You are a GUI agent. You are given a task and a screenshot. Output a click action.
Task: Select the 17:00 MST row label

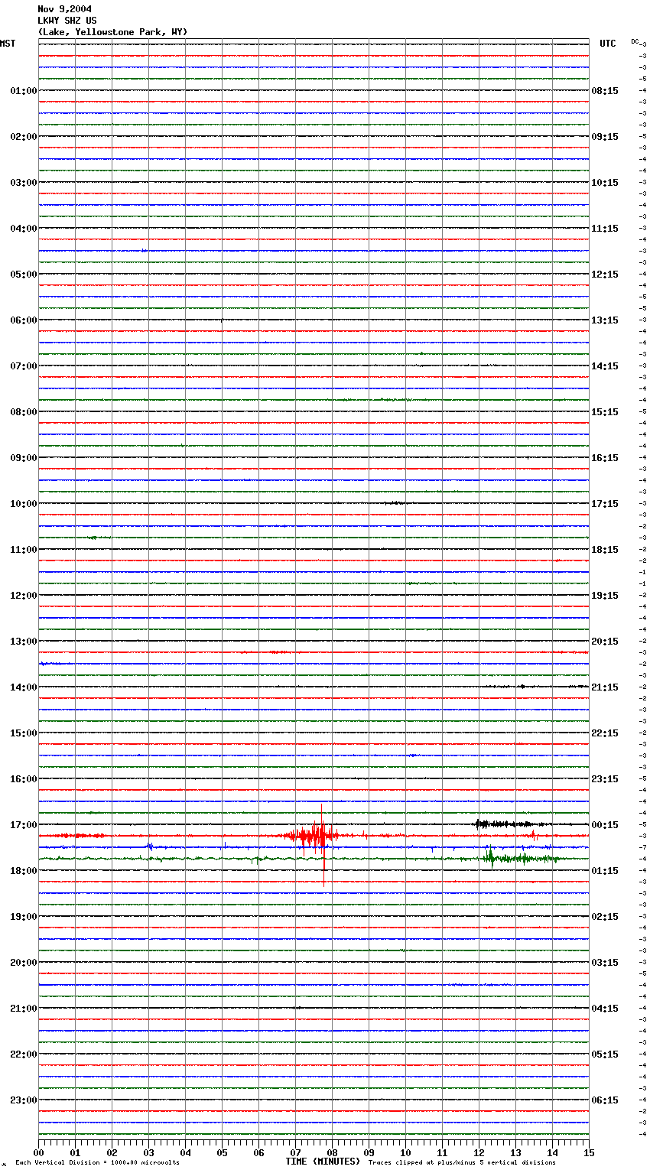(23, 825)
